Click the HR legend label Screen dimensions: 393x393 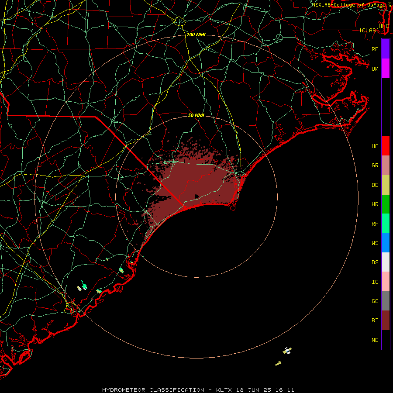pos(375,204)
